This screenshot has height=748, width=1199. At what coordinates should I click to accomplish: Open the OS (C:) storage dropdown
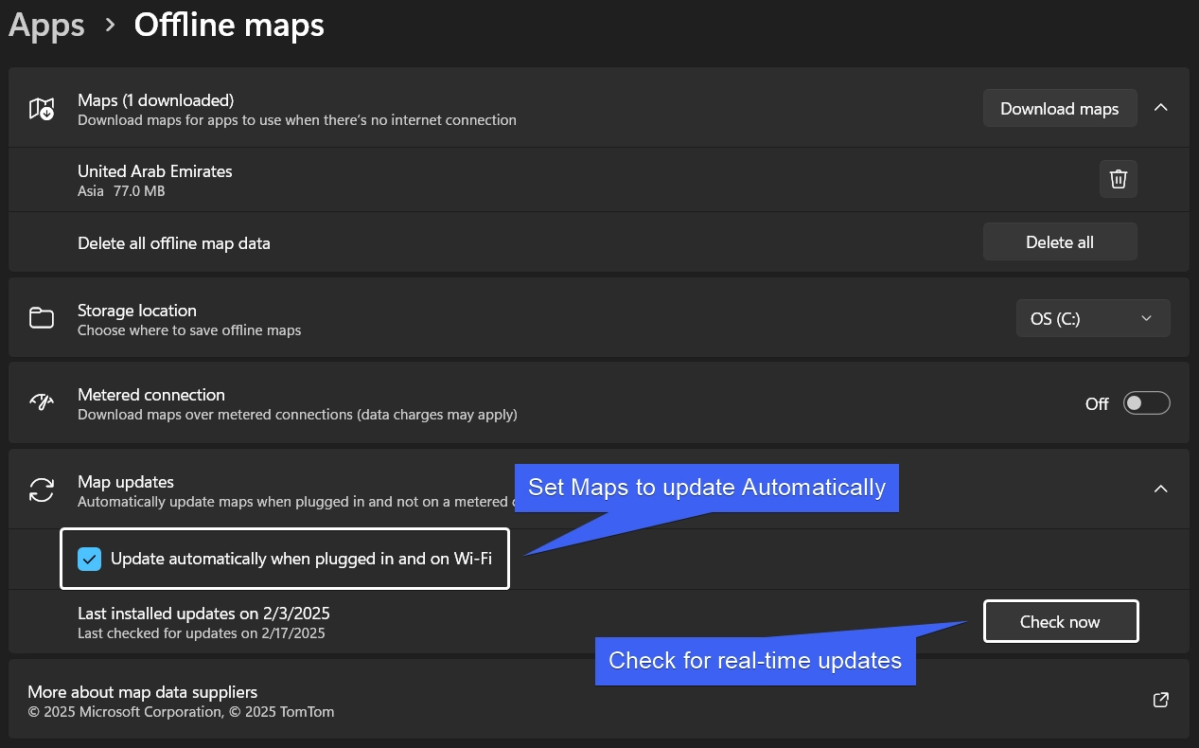point(1093,318)
